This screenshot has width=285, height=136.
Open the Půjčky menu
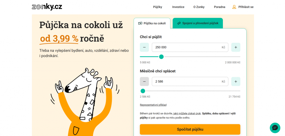(158, 7)
